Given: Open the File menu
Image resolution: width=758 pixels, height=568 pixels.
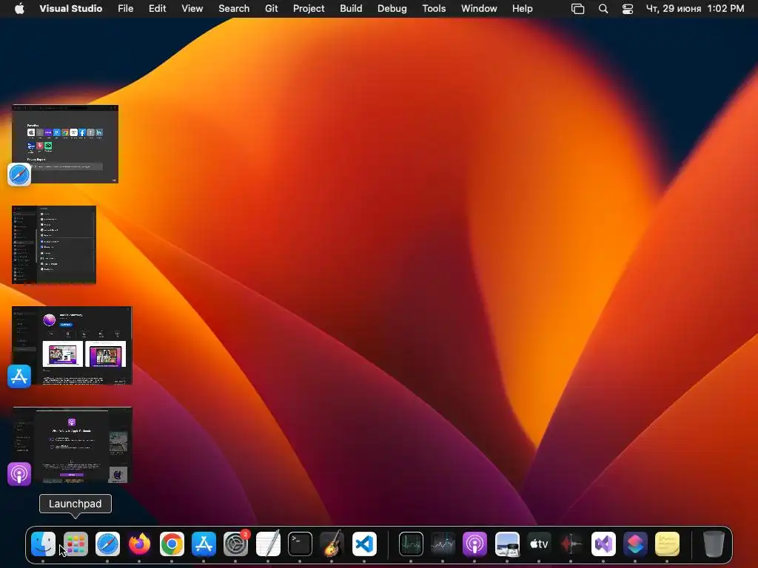Looking at the screenshot, I should click(126, 9).
